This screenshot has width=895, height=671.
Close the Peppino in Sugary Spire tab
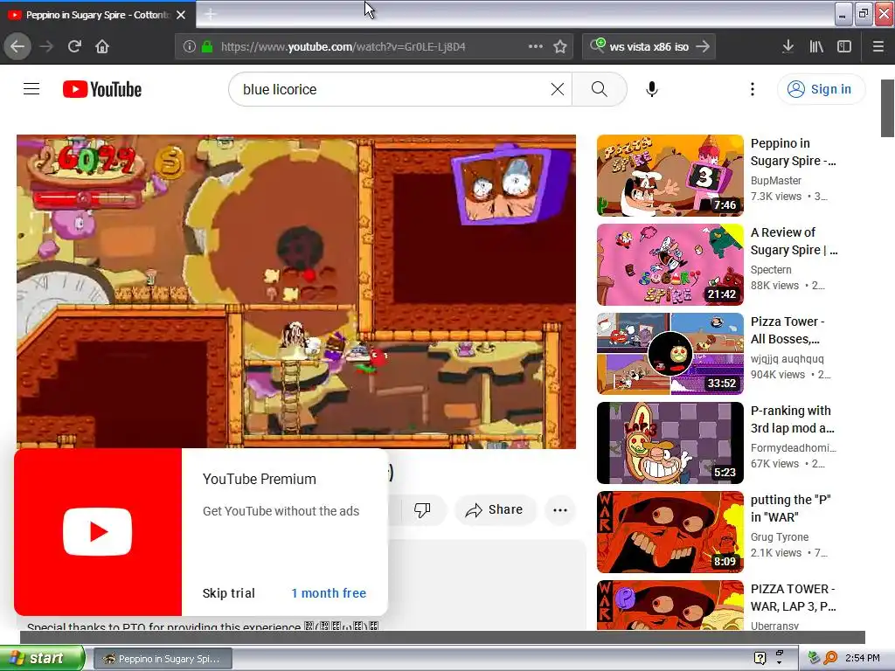point(181,15)
